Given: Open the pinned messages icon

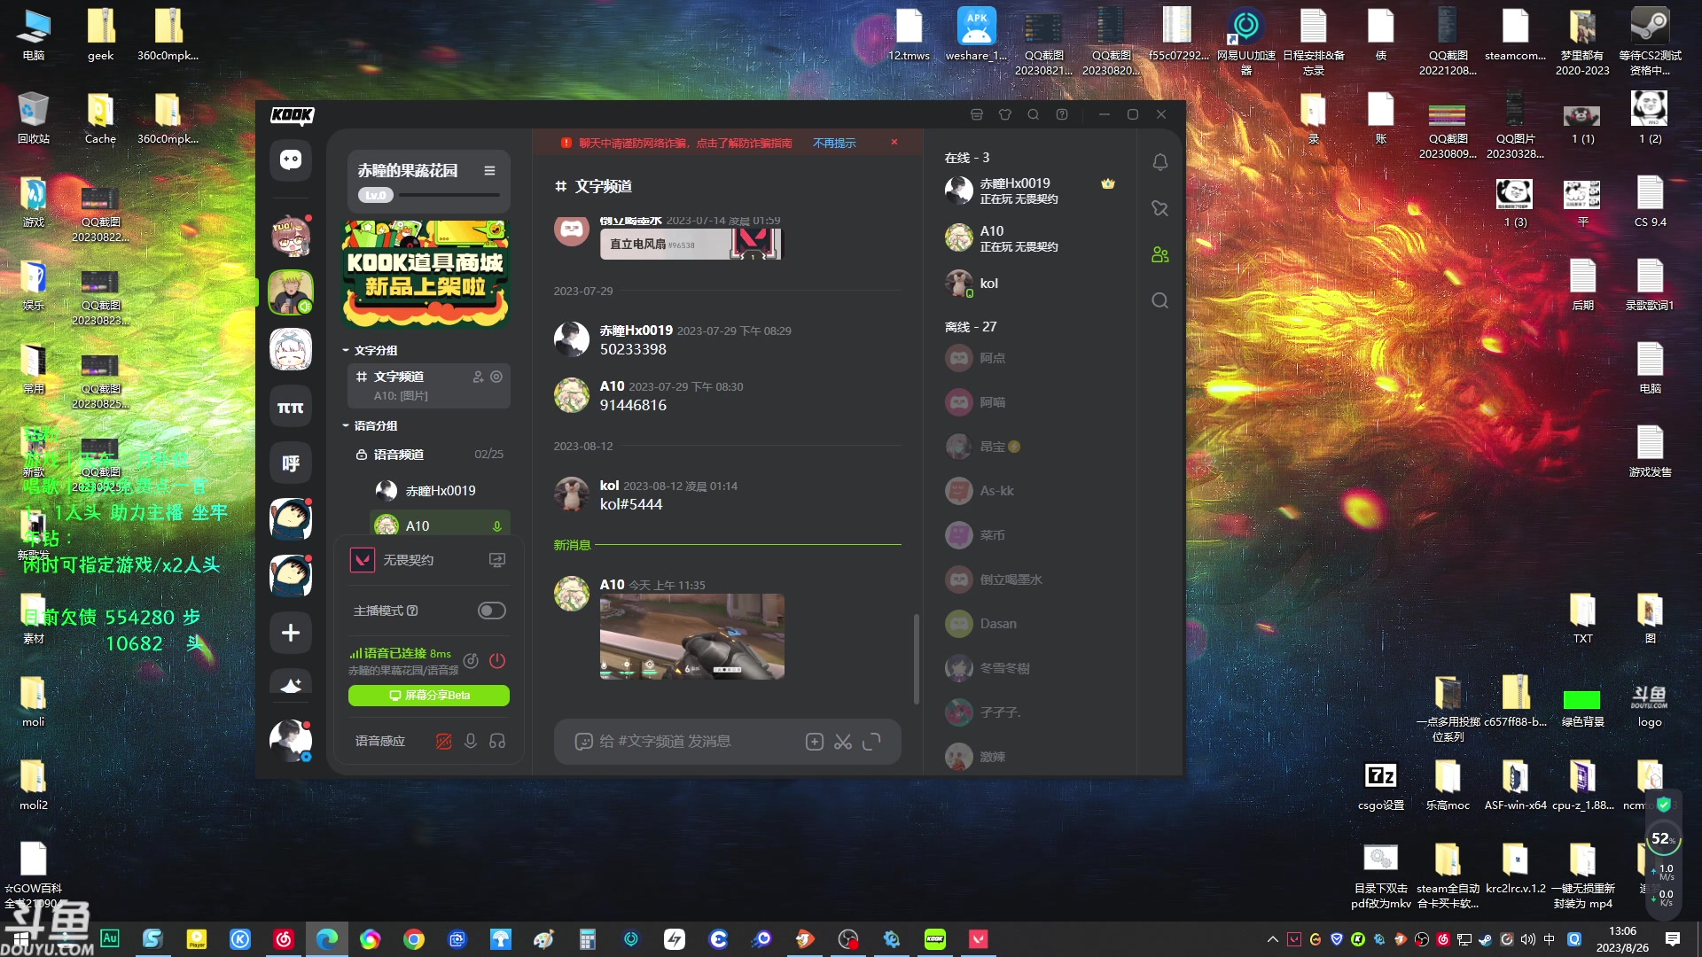Looking at the screenshot, I should coord(1159,208).
